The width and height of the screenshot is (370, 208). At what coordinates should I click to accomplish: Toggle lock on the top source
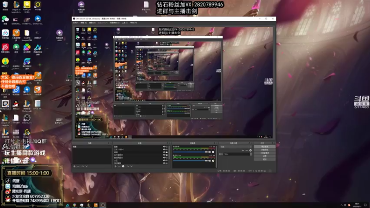coord(167,147)
